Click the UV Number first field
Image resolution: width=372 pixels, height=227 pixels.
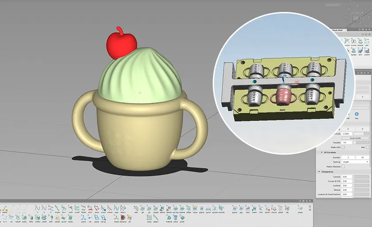pyautogui.click(x=348, y=157)
